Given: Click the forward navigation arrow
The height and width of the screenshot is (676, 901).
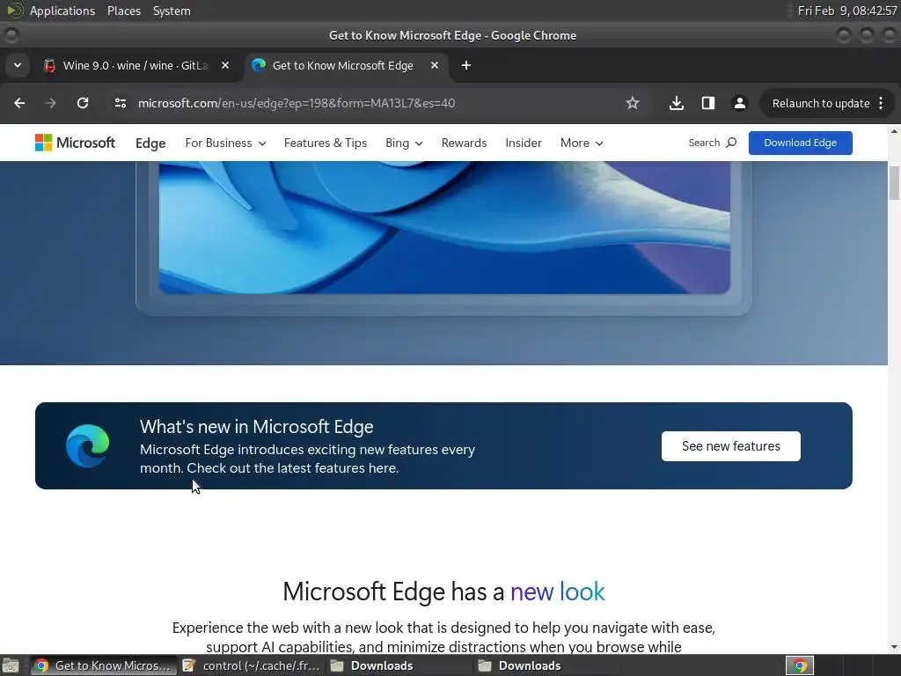Looking at the screenshot, I should (50, 103).
